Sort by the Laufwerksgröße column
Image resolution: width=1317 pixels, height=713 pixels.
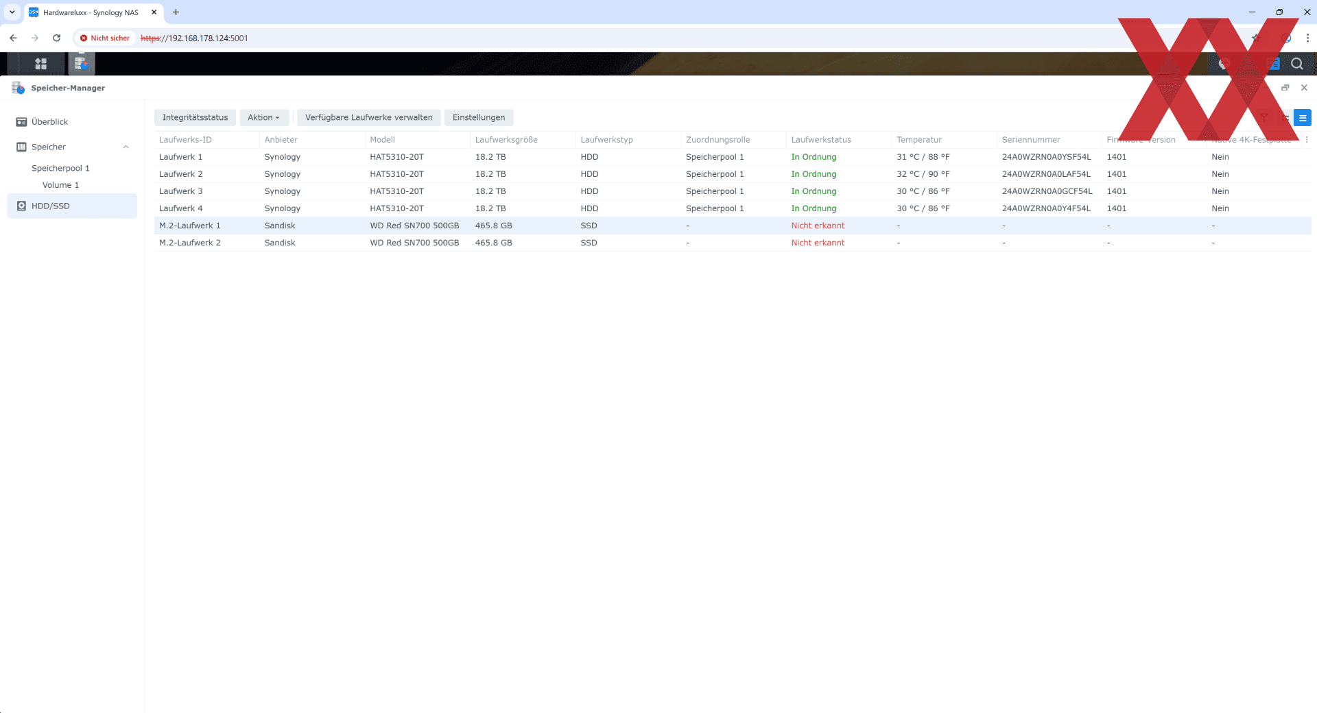tap(523, 140)
